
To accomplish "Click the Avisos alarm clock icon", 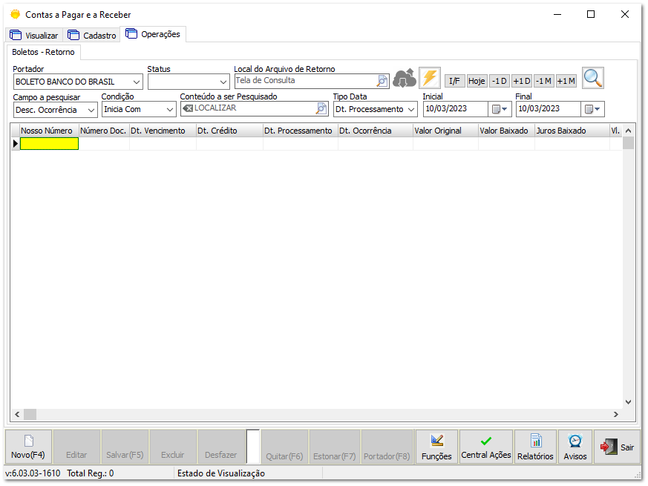I will (x=575, y=446).
